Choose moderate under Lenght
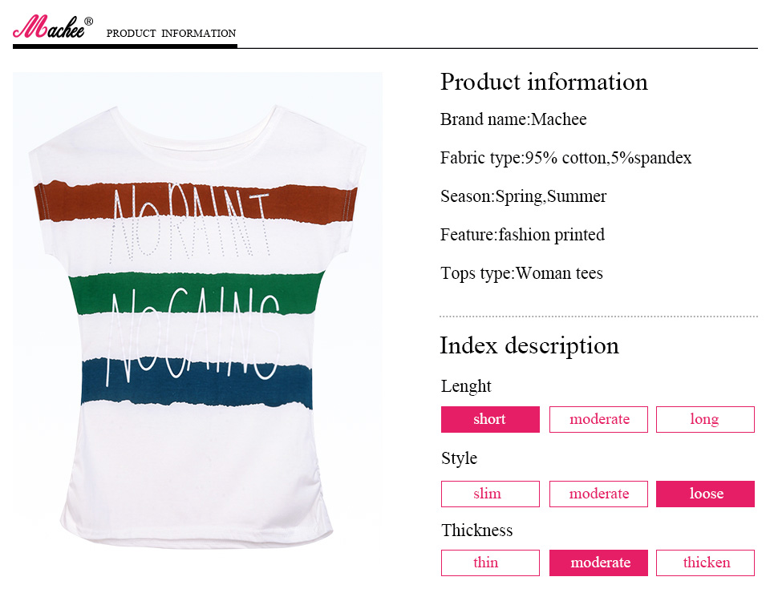Viewport: 770px width, 601px height. [598, 419]
